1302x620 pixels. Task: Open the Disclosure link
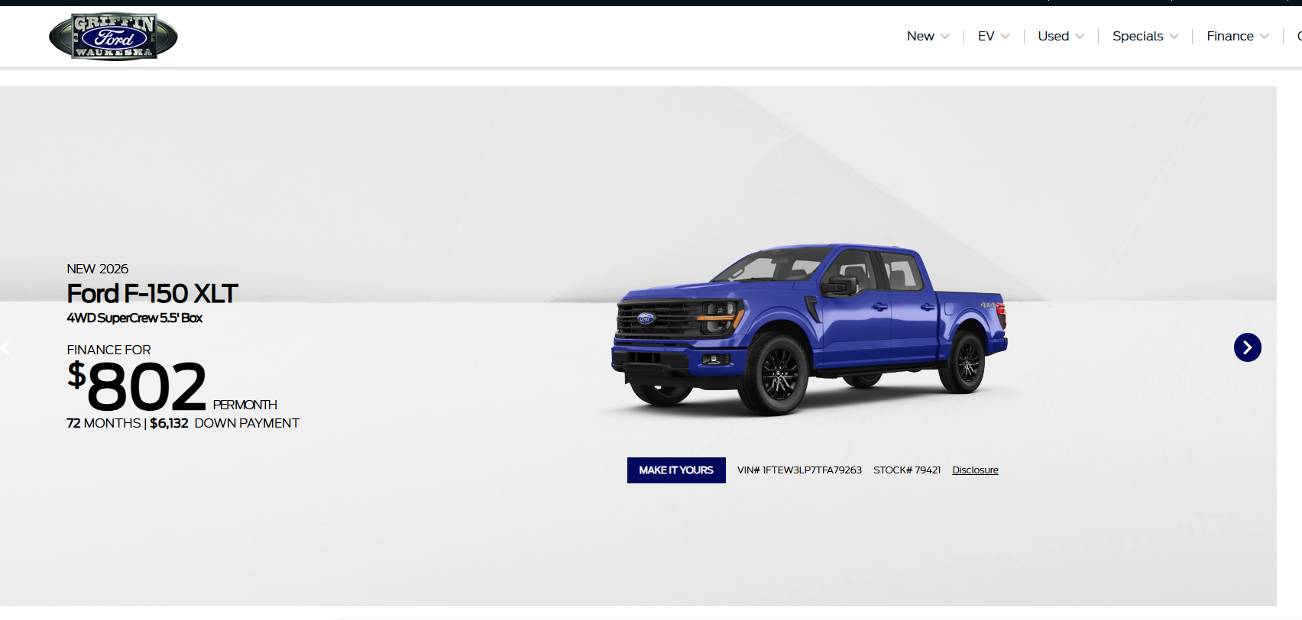pos(975,470)
